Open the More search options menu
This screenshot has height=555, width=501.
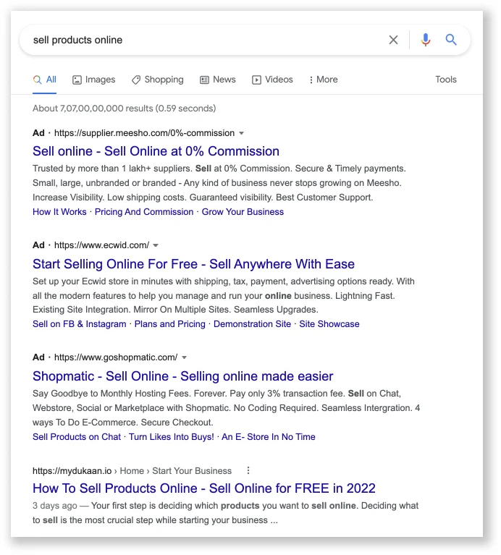pyautogui.click(x=323, y=80)
